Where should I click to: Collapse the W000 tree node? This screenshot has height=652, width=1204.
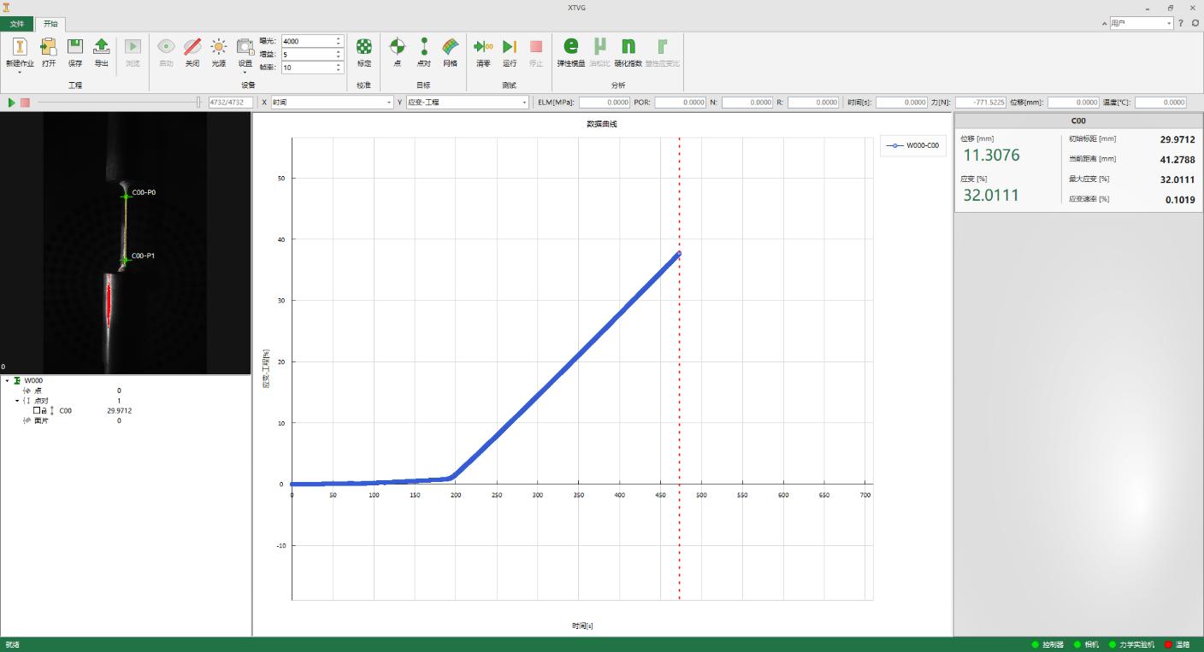[7, 380]
